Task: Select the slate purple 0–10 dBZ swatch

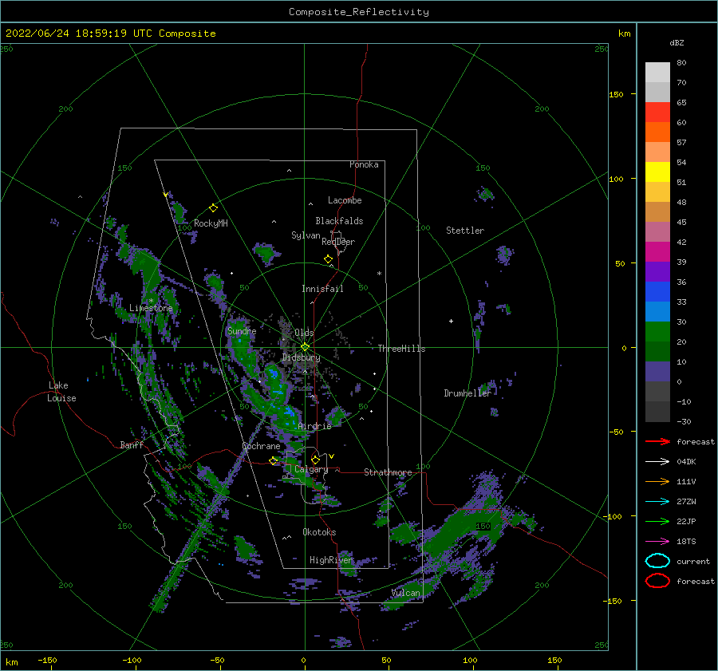Action: point(657,372)
